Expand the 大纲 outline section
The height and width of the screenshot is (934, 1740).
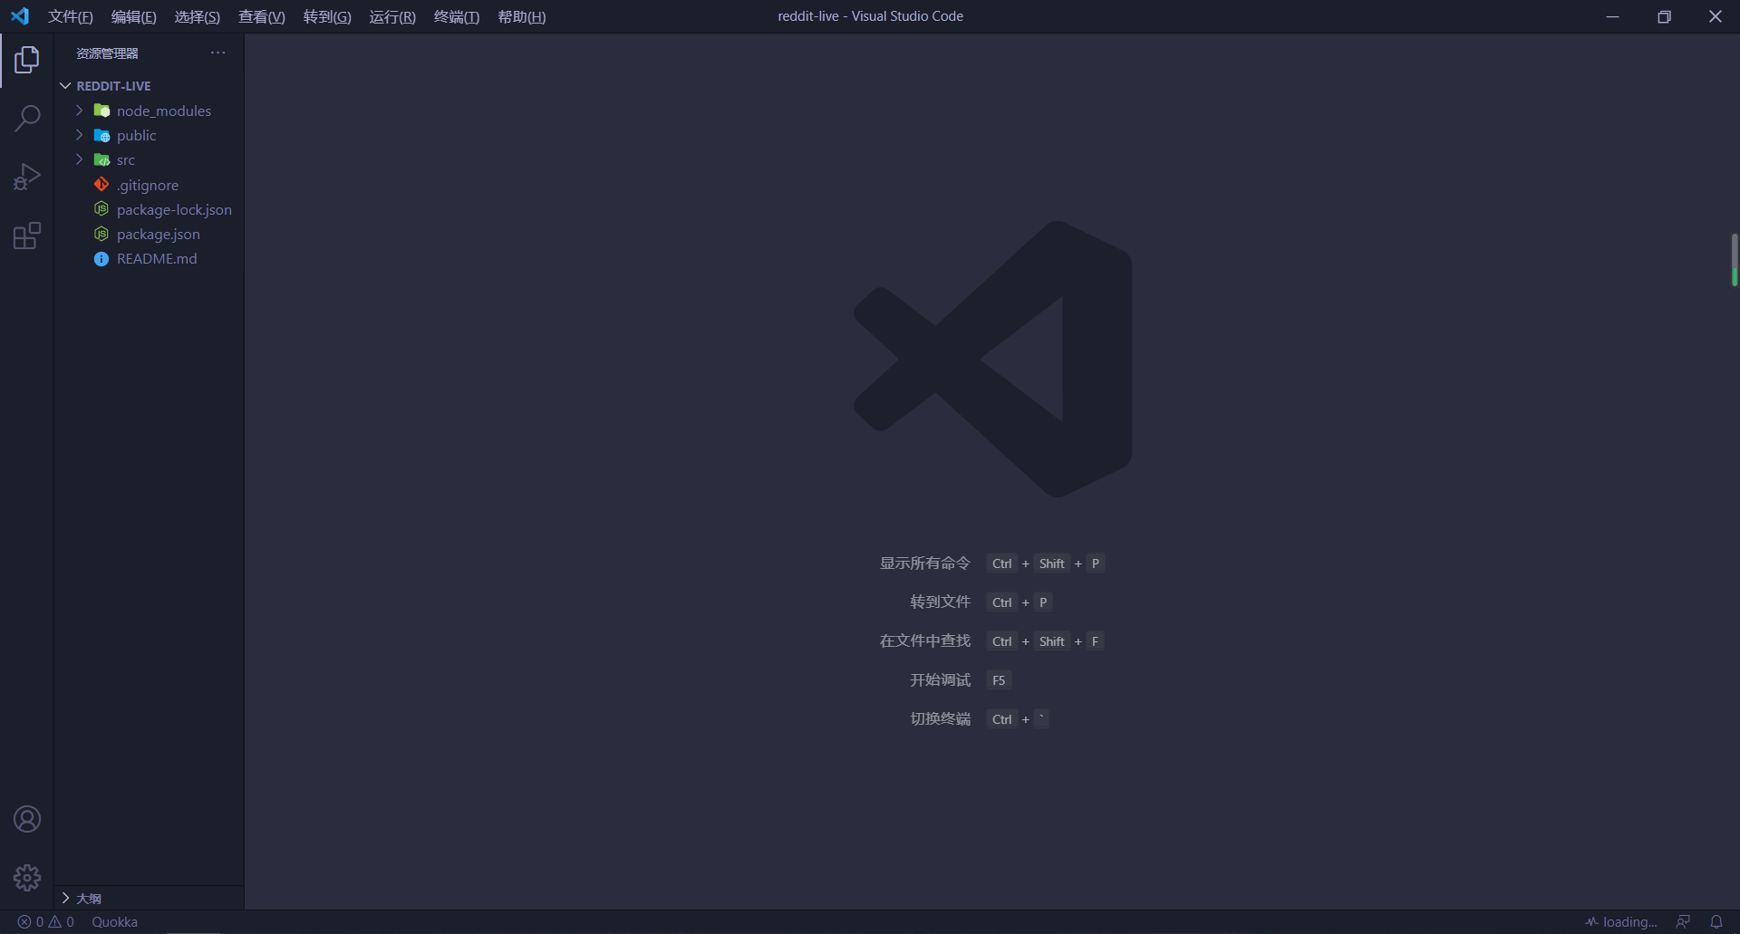tap(65, 898)
